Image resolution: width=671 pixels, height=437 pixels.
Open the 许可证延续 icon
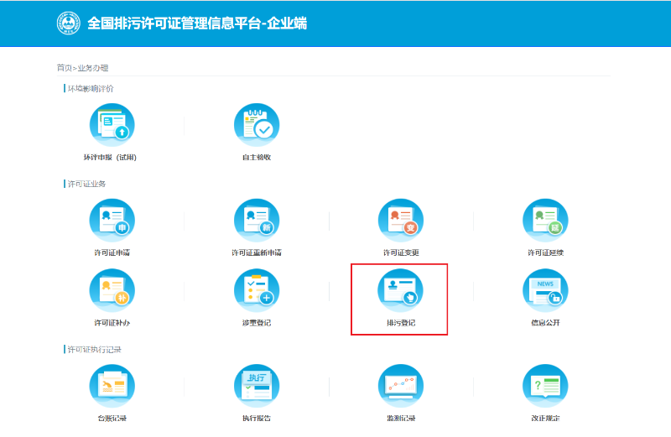[x=544, y=221]
